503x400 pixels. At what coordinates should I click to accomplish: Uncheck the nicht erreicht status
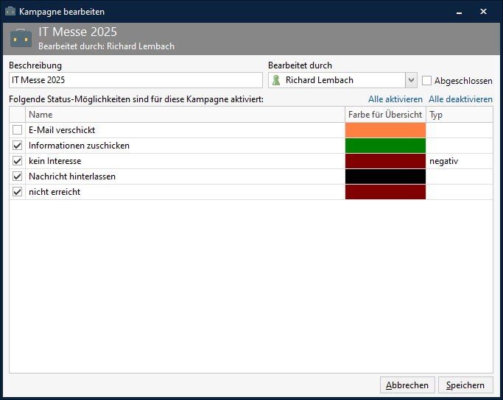pyautogui.click(x=17, y=192)
